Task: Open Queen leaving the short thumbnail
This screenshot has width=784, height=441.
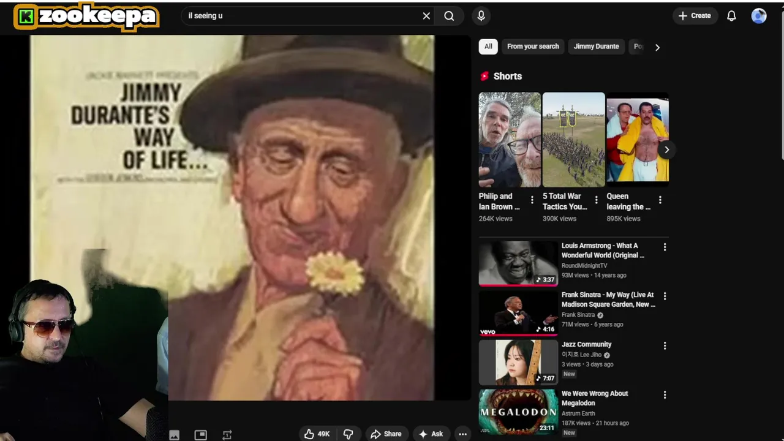Action: point(637,140)
